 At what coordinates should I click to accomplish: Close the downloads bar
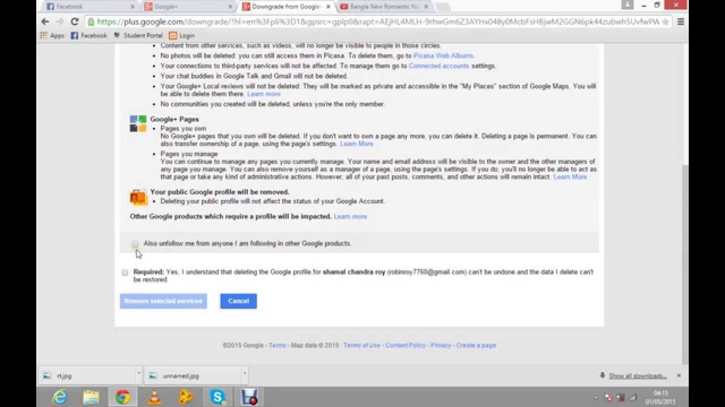[679, 375]
